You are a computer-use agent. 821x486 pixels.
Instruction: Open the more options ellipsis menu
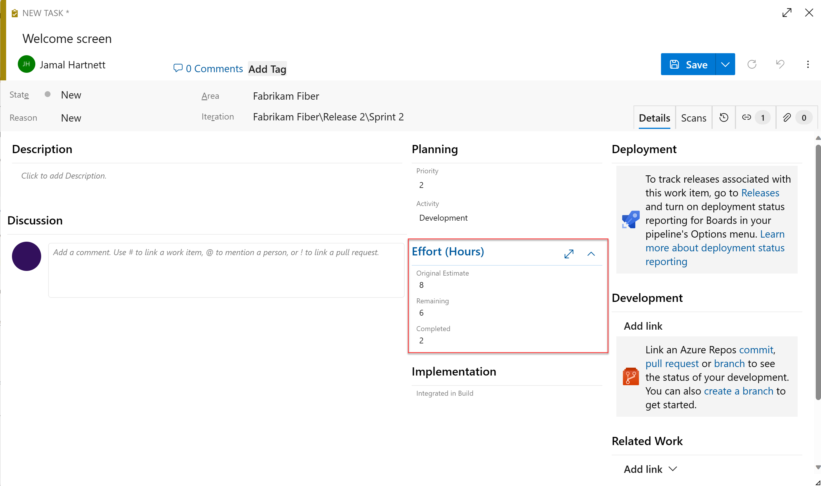pos(808,64)
